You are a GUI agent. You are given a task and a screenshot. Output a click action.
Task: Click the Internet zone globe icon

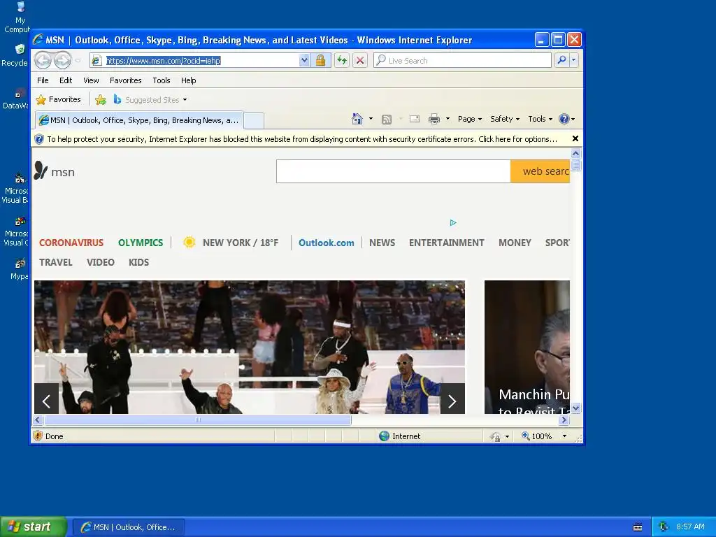click(384, 436)
